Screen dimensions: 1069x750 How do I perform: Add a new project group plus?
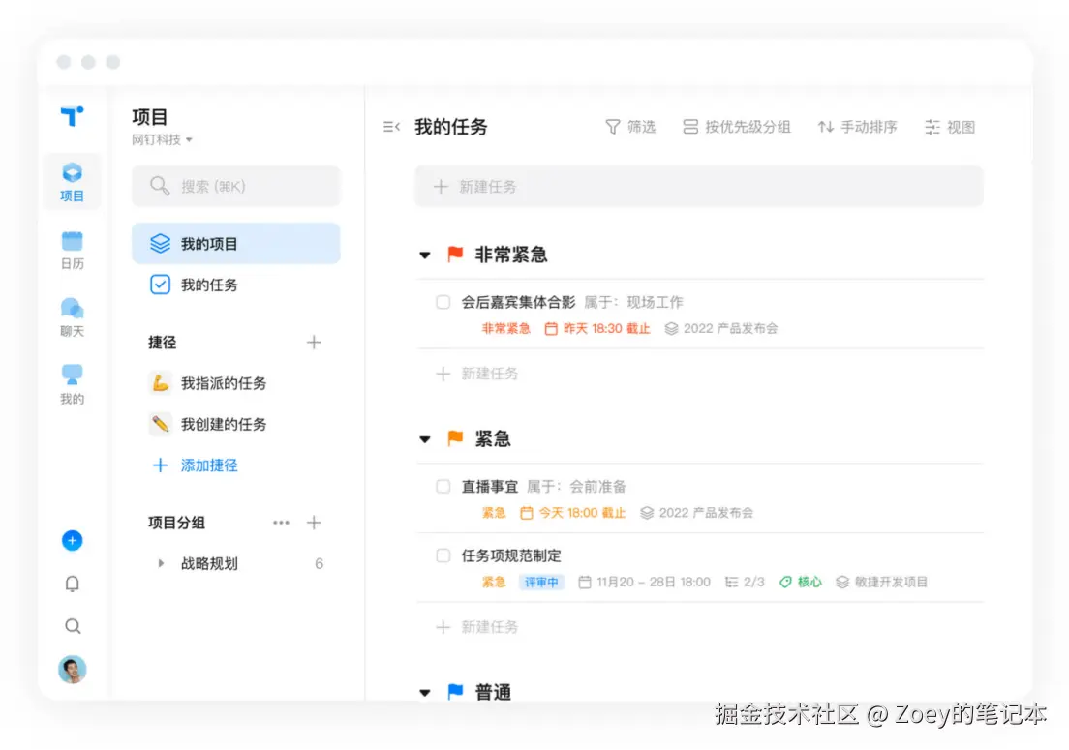(x=314, y=523)
